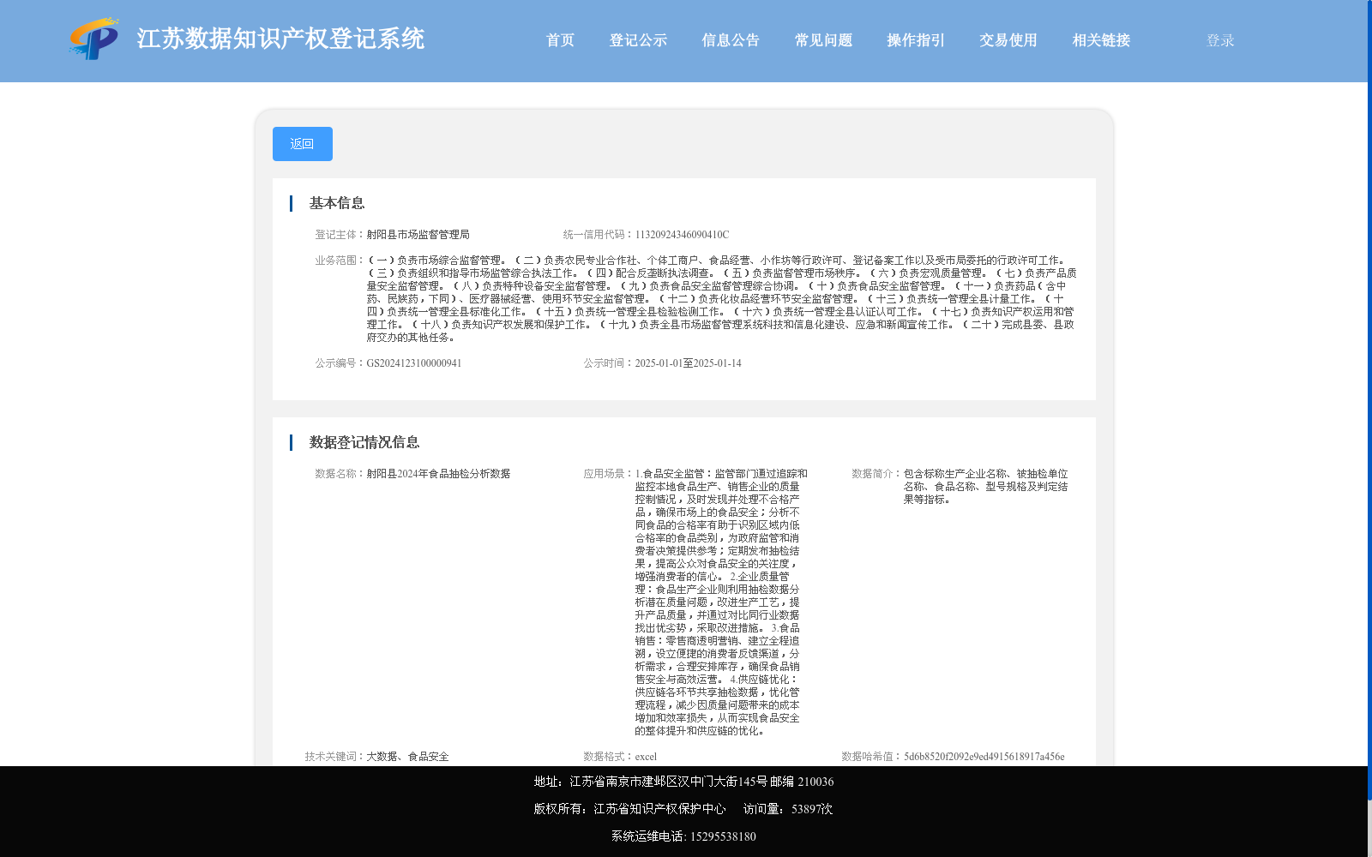Select publicity period 2025-01-01至2025-01-14

coord(688,363)
